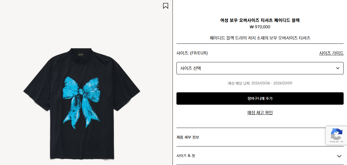
Task: Expand the 제품 세부 정보 section
Action: click(260, 137)
